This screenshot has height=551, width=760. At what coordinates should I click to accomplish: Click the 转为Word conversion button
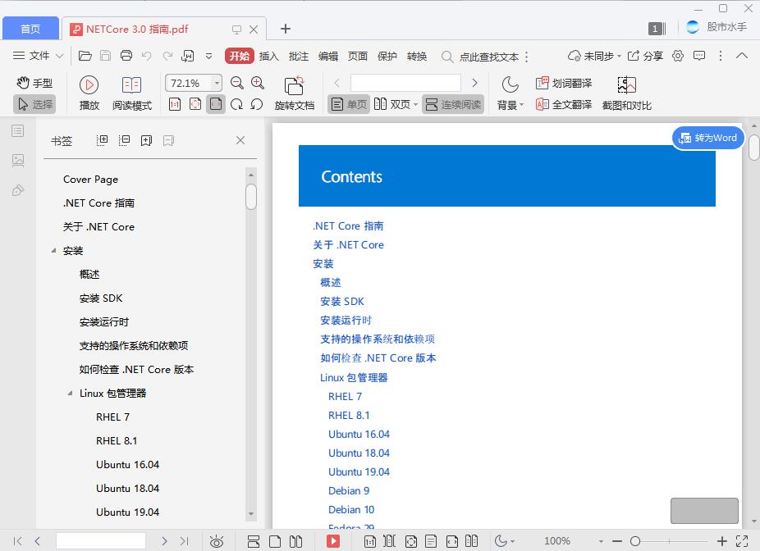click(707, 138)
